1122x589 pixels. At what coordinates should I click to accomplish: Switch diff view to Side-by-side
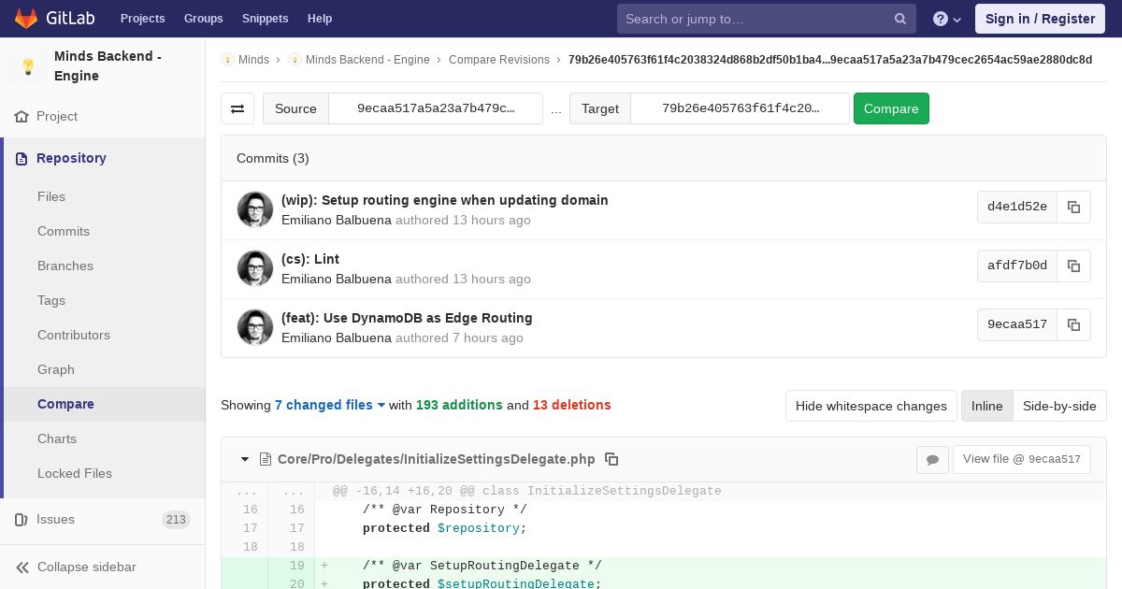(x=1059, y=406)
